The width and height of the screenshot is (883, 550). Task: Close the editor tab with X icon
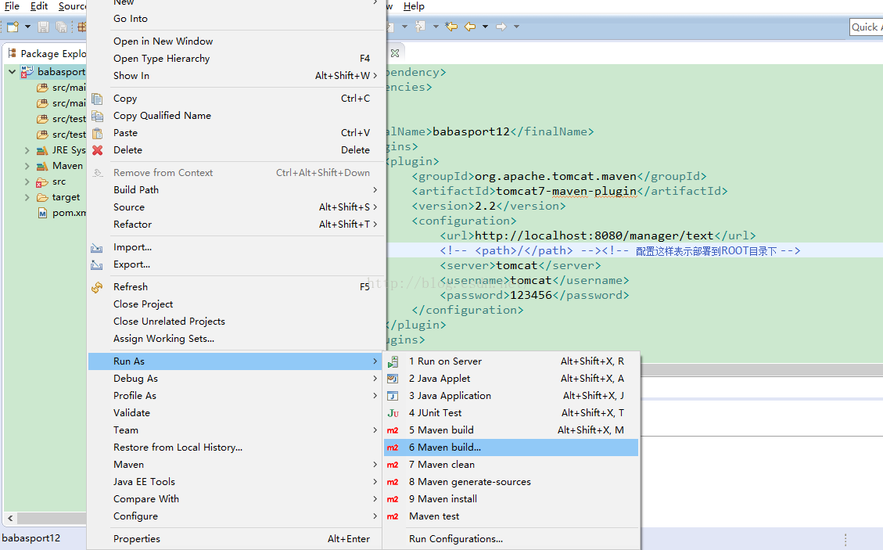point(395,53)
